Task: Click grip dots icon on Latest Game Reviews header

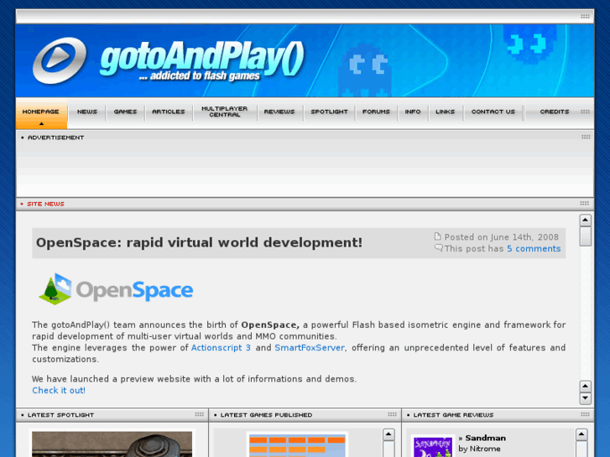Action: tap(585, 414)
